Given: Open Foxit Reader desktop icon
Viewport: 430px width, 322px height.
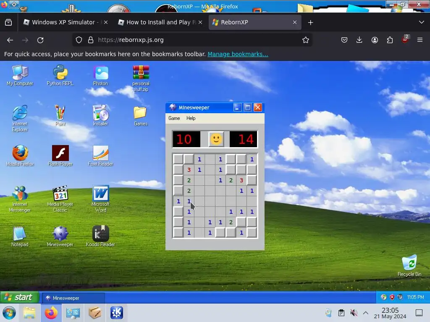Looking at the screenshot, I should (100, 156).
